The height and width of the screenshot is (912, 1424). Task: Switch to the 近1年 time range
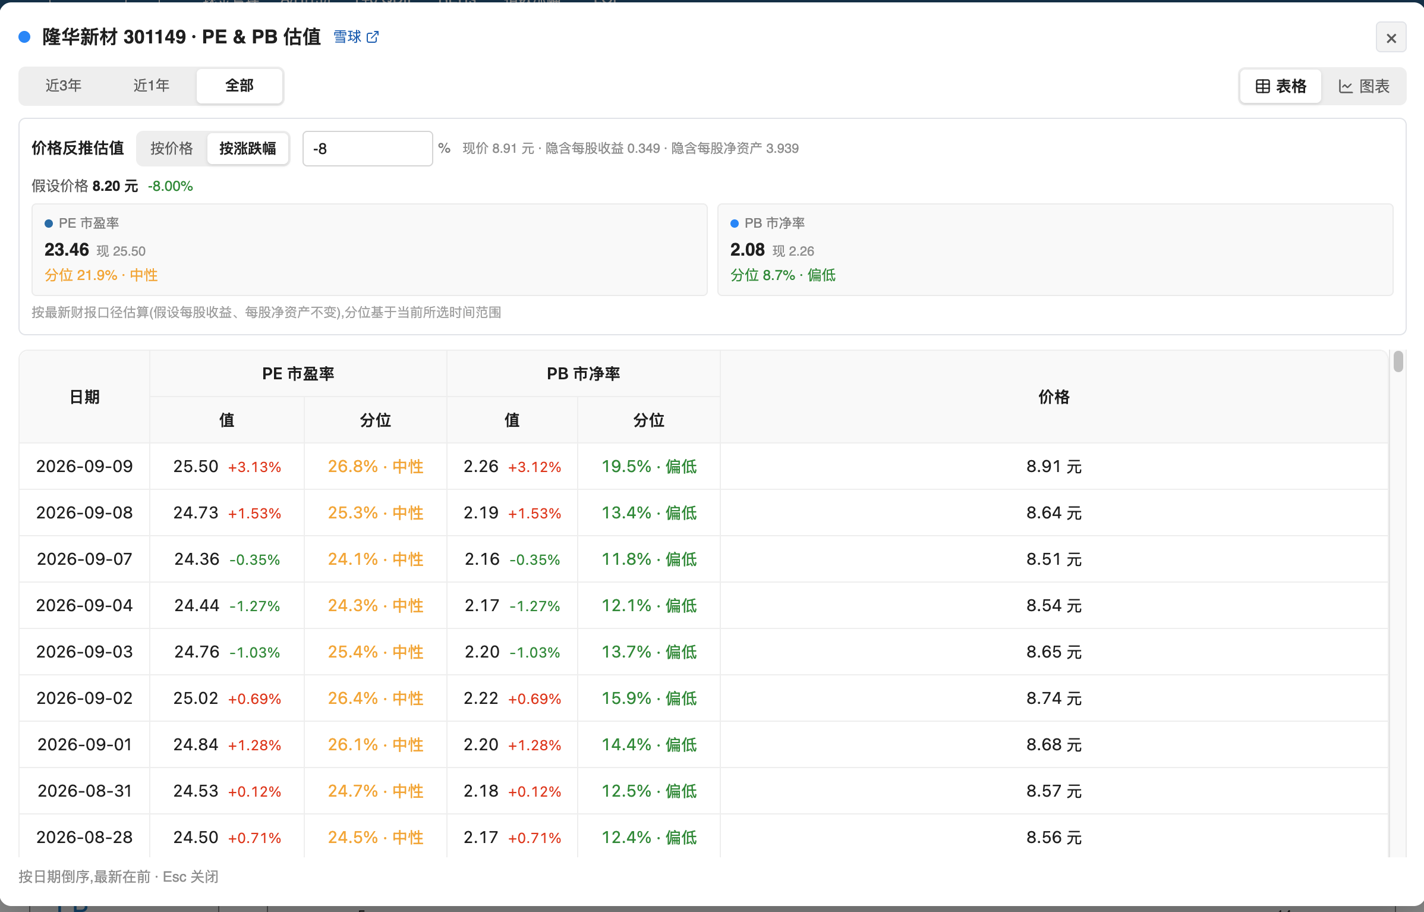pyautogui.click(x=152, y=86)
